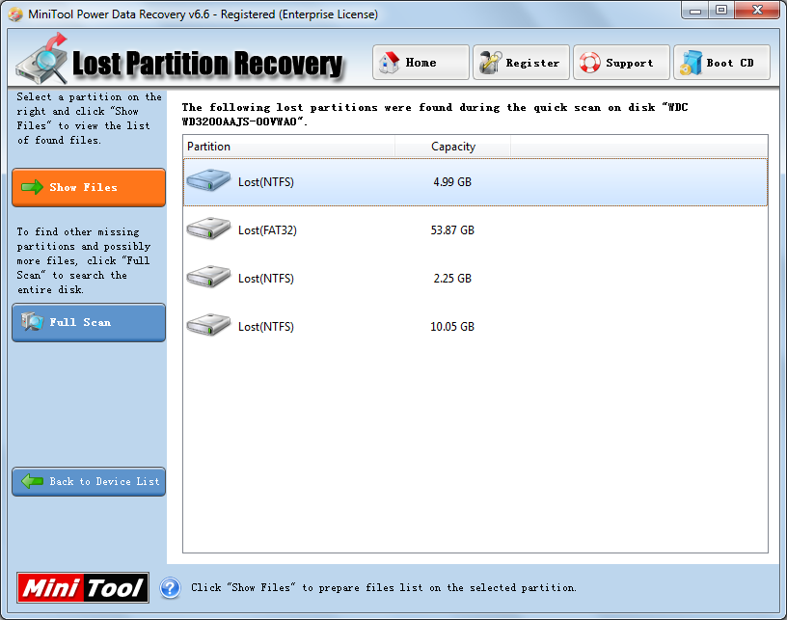This screenshot has height=620, width=787.
Task: Click the drive icon for the 4.99 GB partition
Action: click(x=208, y=180)
